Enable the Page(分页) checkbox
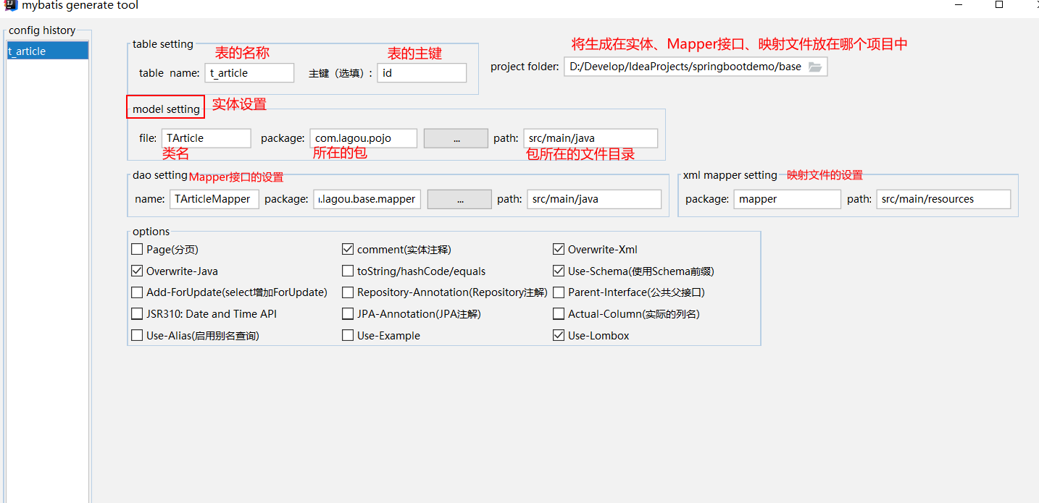Viewport: 1039px width, 503px height. pos(137,250)
